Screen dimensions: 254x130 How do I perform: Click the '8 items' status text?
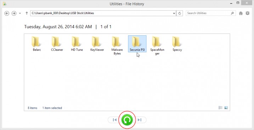pos(32,108)
